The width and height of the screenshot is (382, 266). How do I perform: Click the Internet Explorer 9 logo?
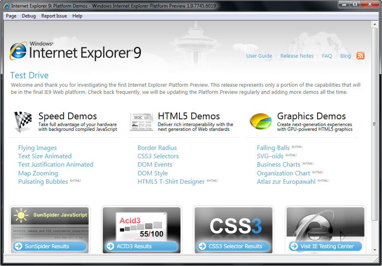(x=75, y=51)
